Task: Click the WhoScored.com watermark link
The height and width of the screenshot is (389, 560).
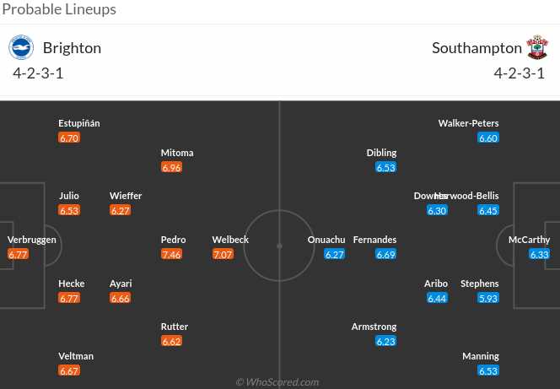Action: pos(277,381)
